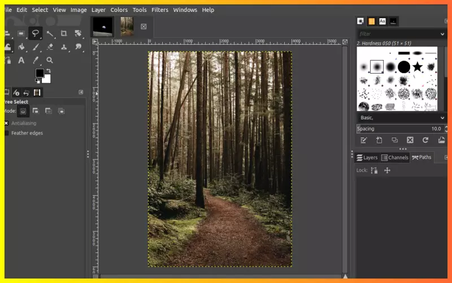Open the Layers dock configuration menu
This screenshot has width=452, height=283.
point(446,157)
